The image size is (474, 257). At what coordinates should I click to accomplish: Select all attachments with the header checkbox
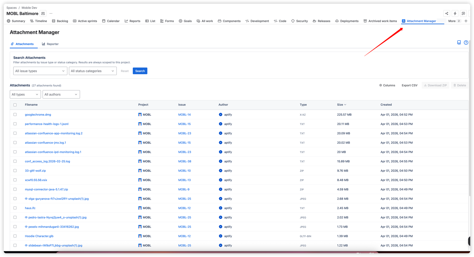click(15, 105)
